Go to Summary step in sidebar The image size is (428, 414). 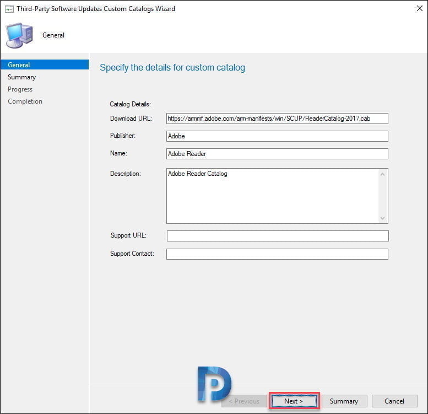tap(22, 77)
